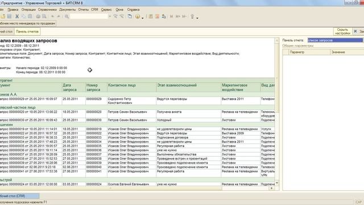Click the Номер запроса column header
The width and height of the screenshot is (364, 205).
[96, 87]
